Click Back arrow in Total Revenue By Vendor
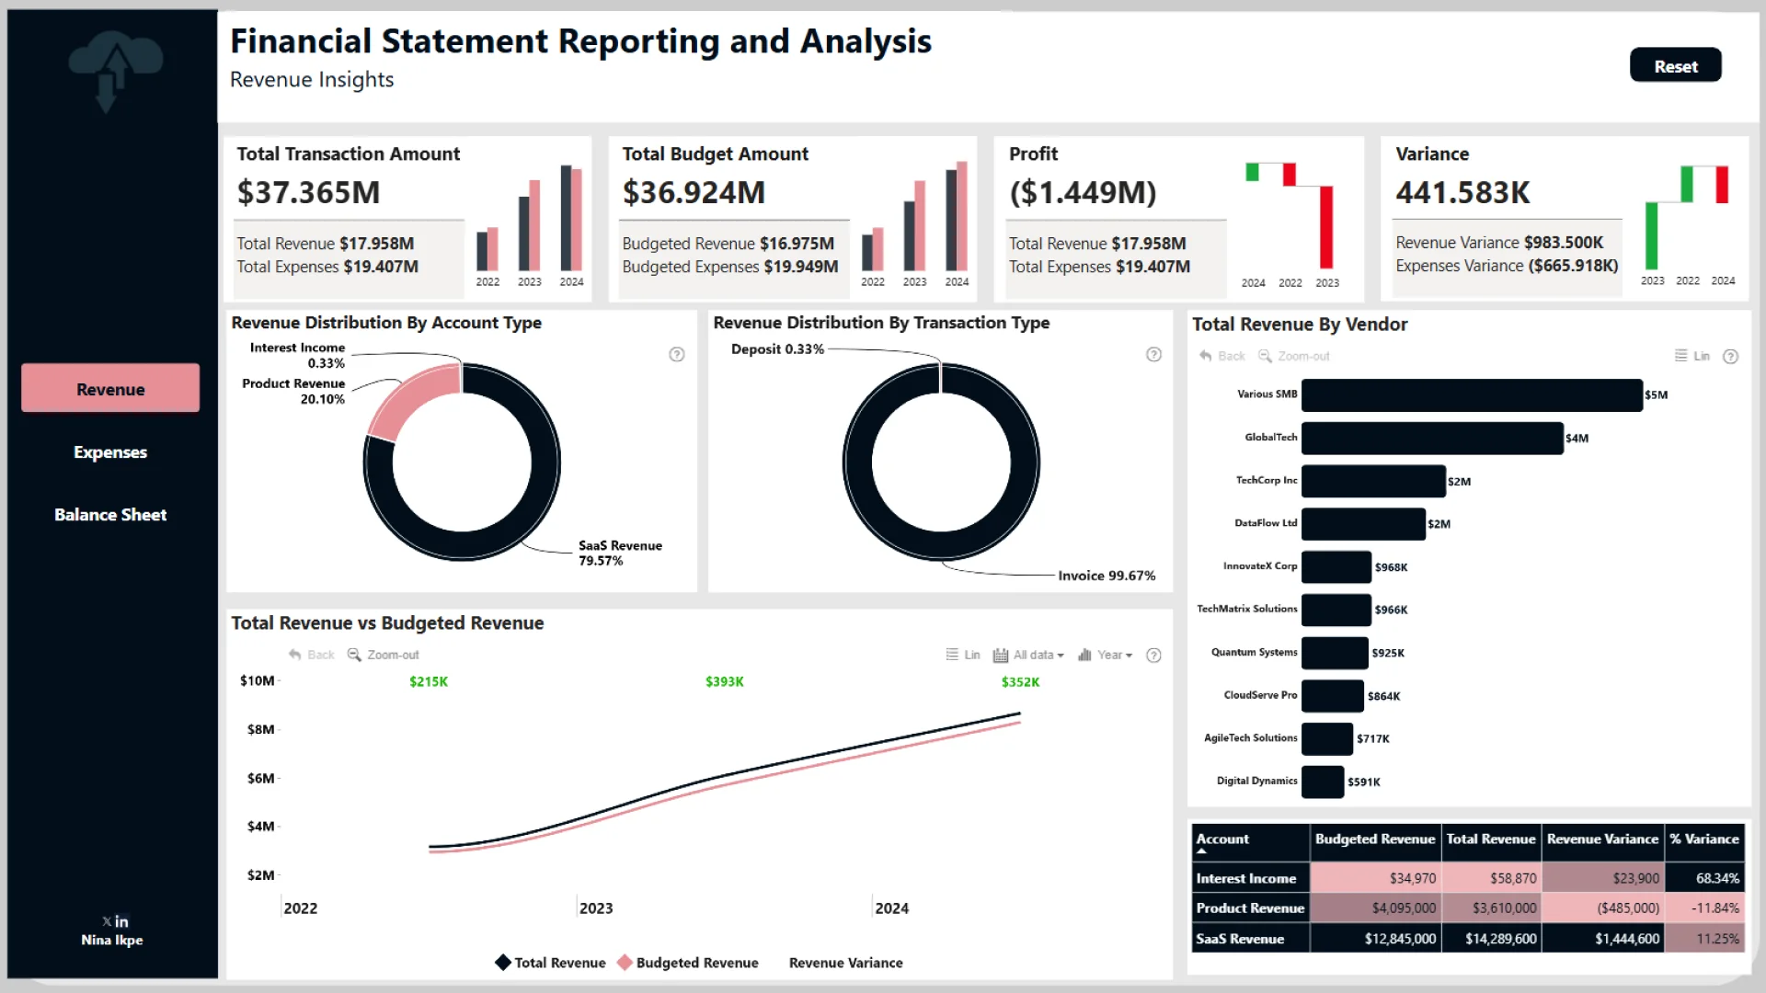The image size is (1766, 993). click(1206, 356)
